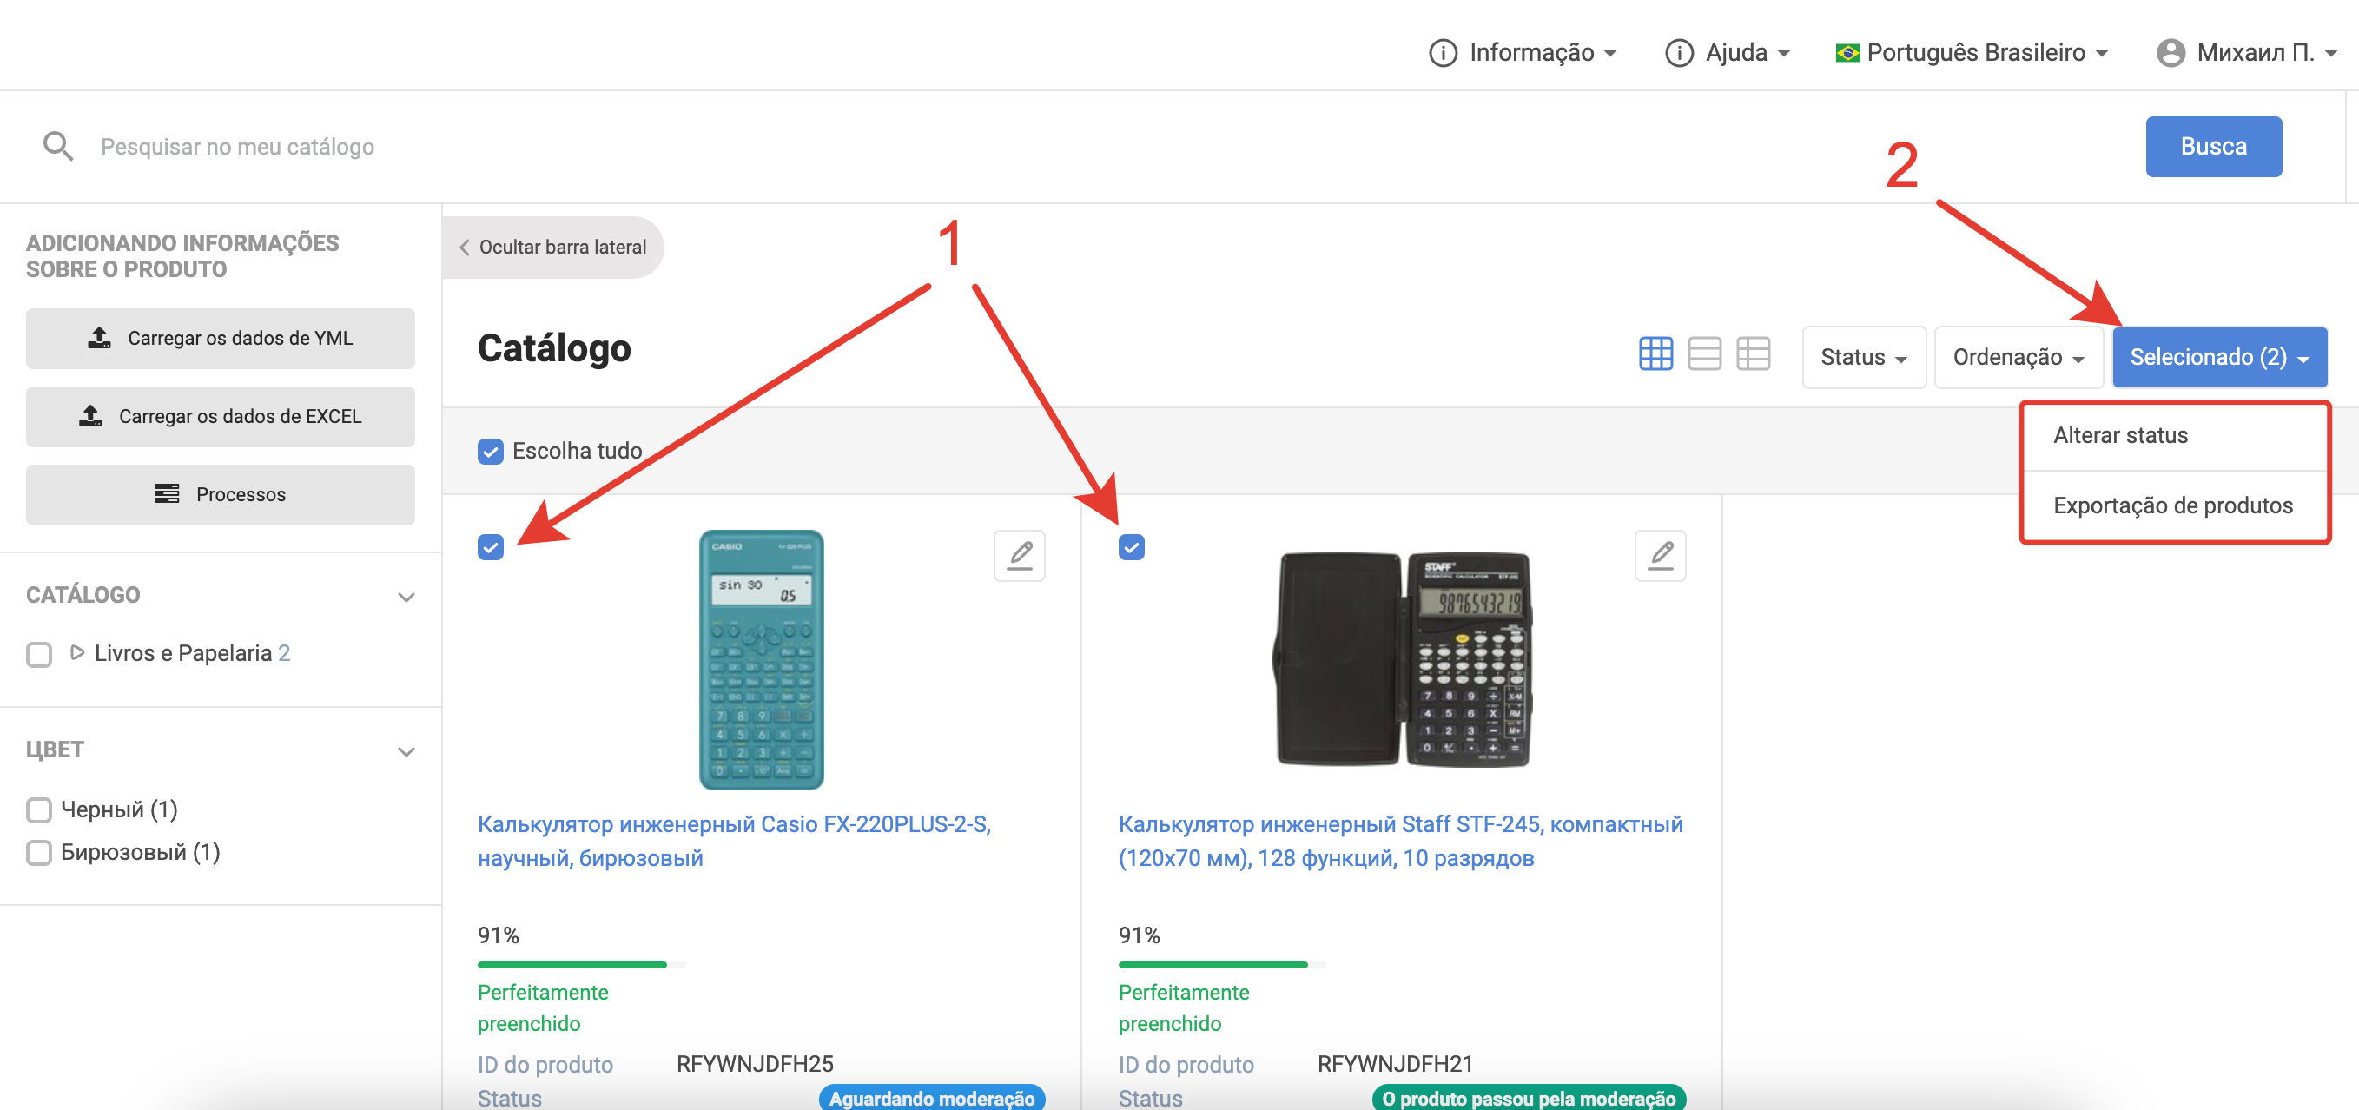Screen dimensions: 2359x1110
Task: Uncheck the Escolha tudo checkbox
Action: [x=490, y=452]
